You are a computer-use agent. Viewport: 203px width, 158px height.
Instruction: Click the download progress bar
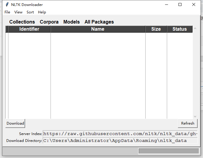tap(169, 151)
